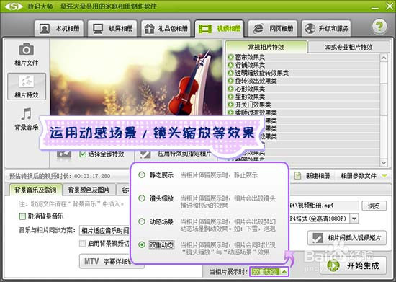Expand the 开关门效果类 category
The width and height of the screenshot is (396, 282).
coord(230,104)
